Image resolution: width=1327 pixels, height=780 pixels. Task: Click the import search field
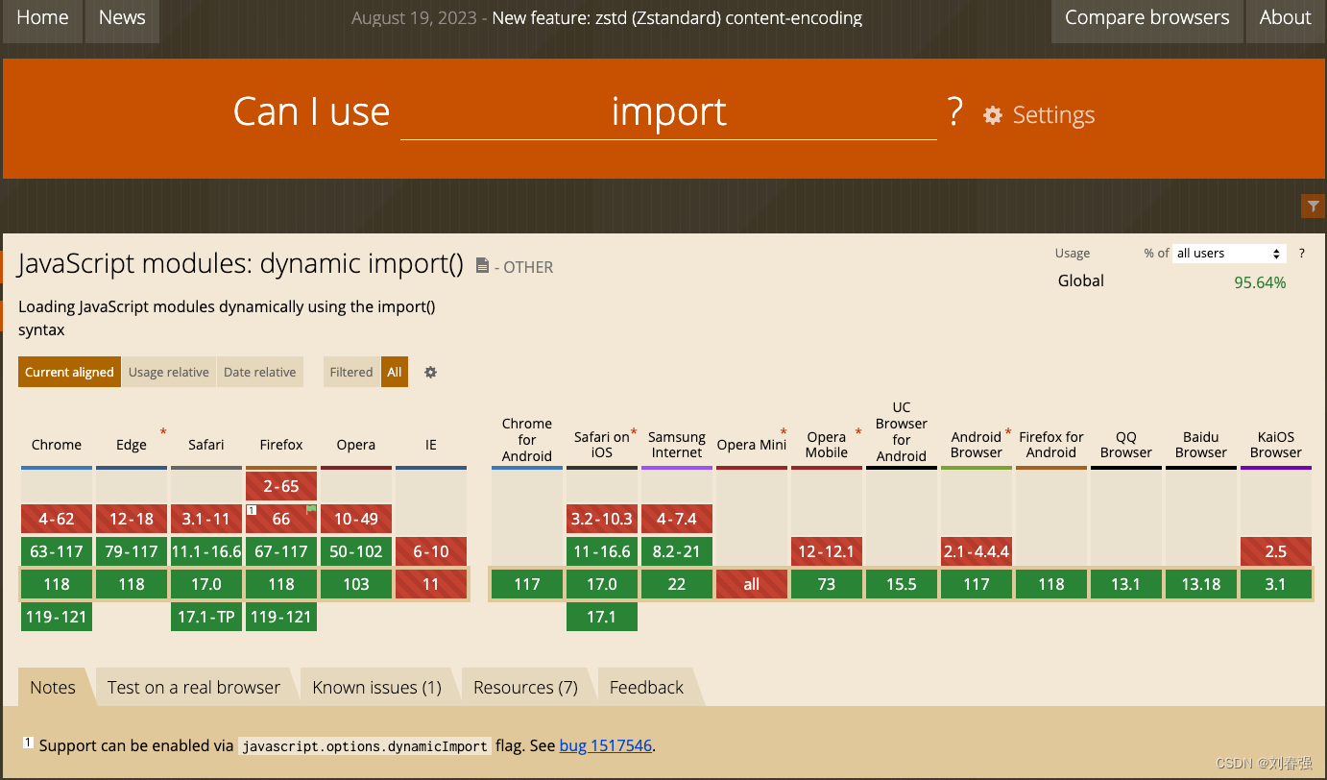click(x=668, y=112)
